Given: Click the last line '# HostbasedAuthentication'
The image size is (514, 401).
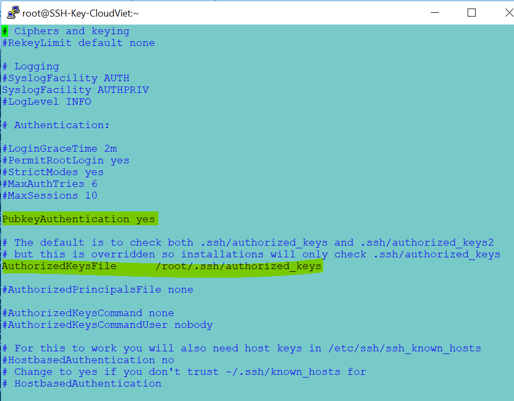Looking at the screenshot, I should 82,383.
